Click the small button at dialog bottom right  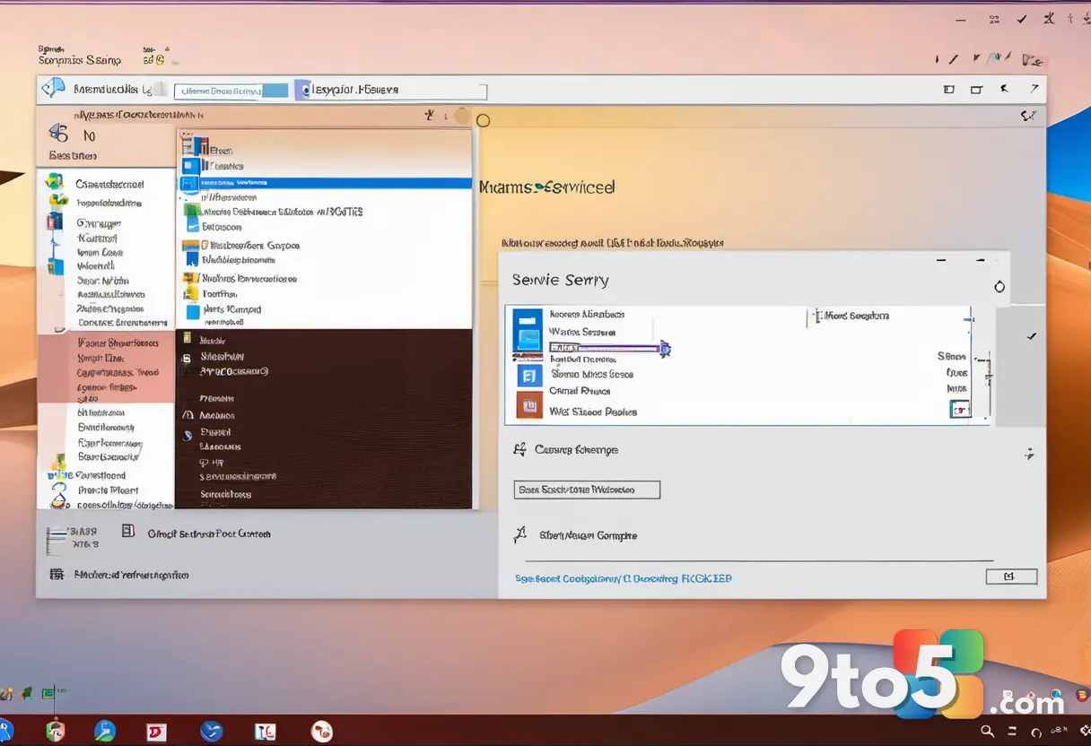pyautogui.click(x=1011, y=577)
